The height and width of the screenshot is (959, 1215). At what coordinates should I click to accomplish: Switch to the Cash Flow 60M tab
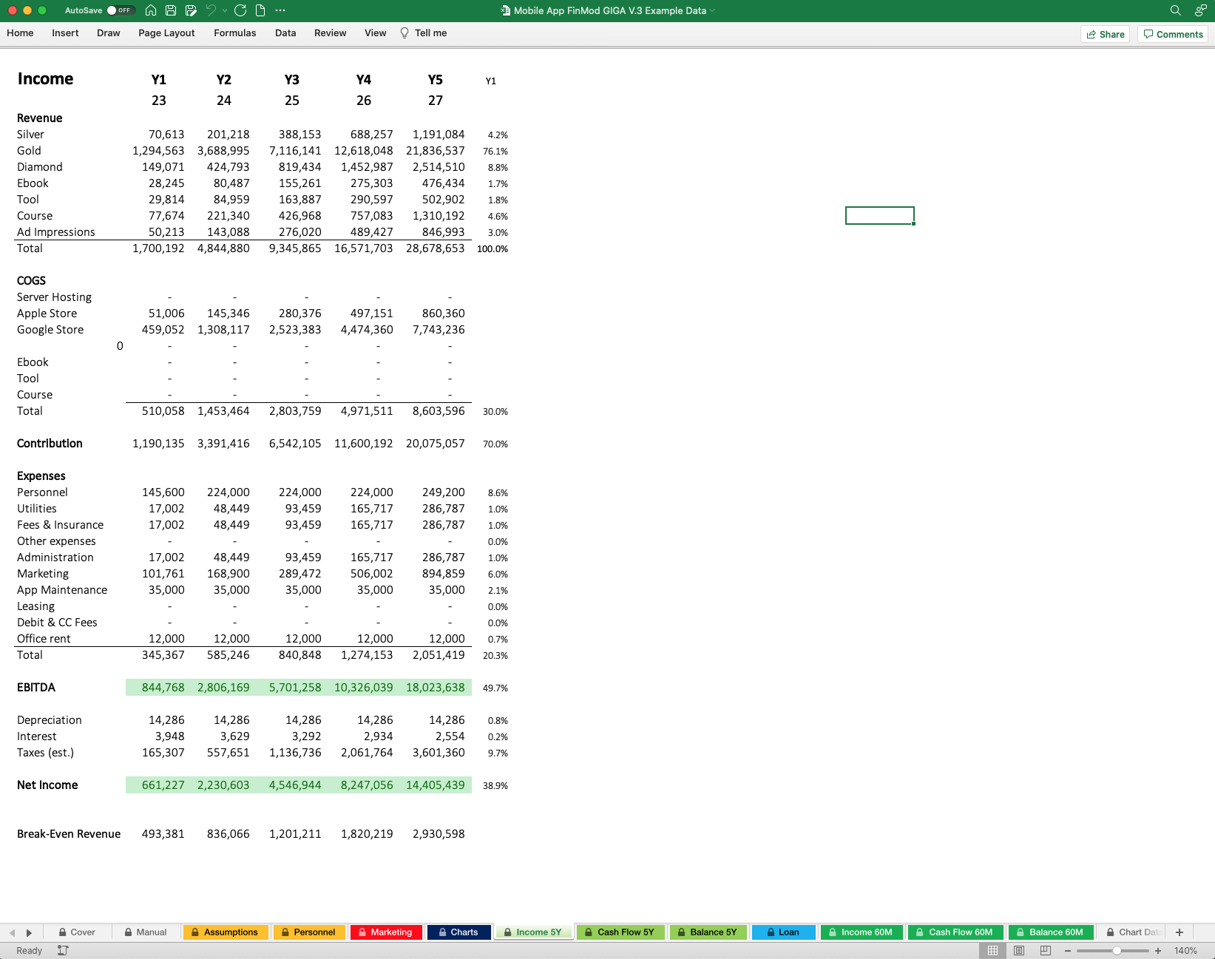click(x=955, y=932)
